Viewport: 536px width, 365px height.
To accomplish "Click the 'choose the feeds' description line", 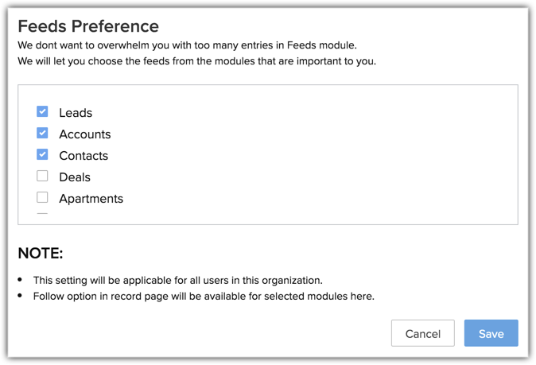I will [196, 61].
